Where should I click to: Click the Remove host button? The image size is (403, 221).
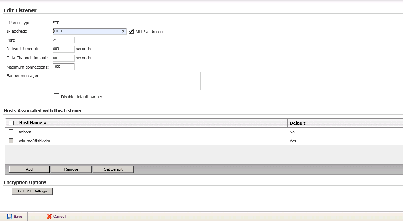click(71, 169)
